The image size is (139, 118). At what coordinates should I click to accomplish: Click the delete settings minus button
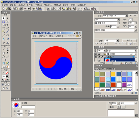[x=135, y=16]
